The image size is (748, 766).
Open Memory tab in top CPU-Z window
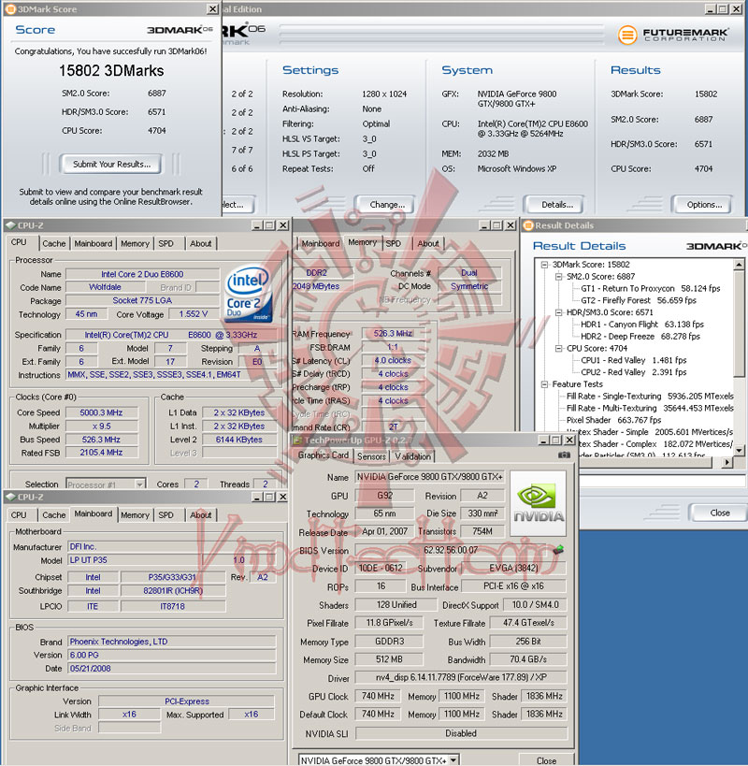135,243
